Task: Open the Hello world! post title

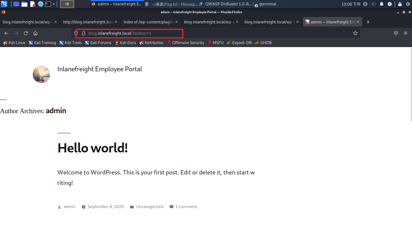Action: pos(93,148)
